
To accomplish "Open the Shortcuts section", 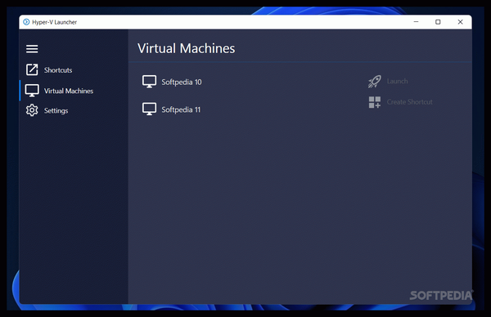I will point(58,70).
